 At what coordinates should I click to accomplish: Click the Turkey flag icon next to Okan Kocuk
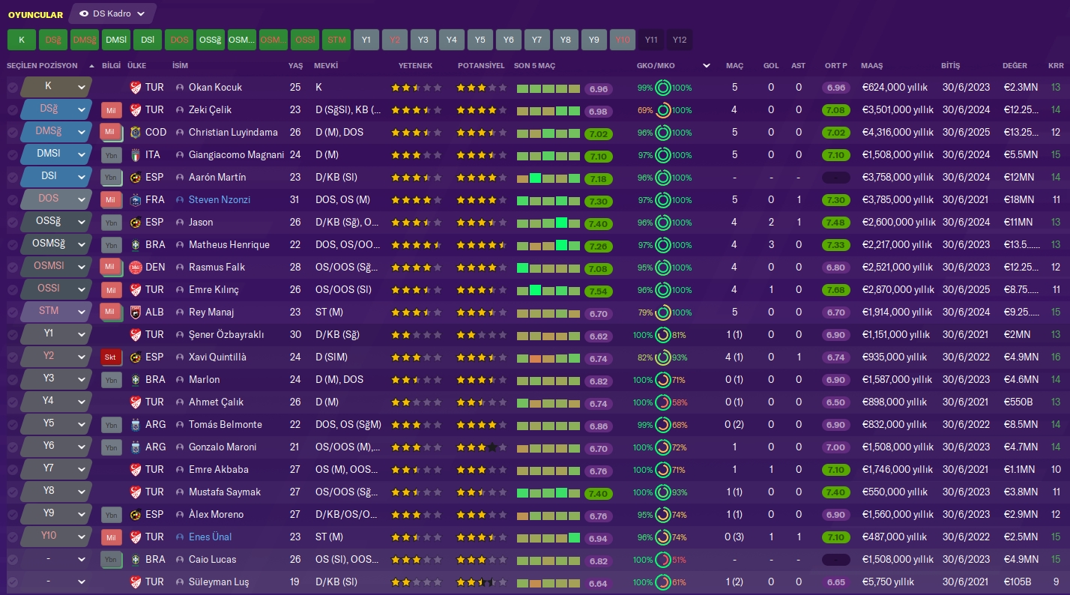[x=136, y=88]
